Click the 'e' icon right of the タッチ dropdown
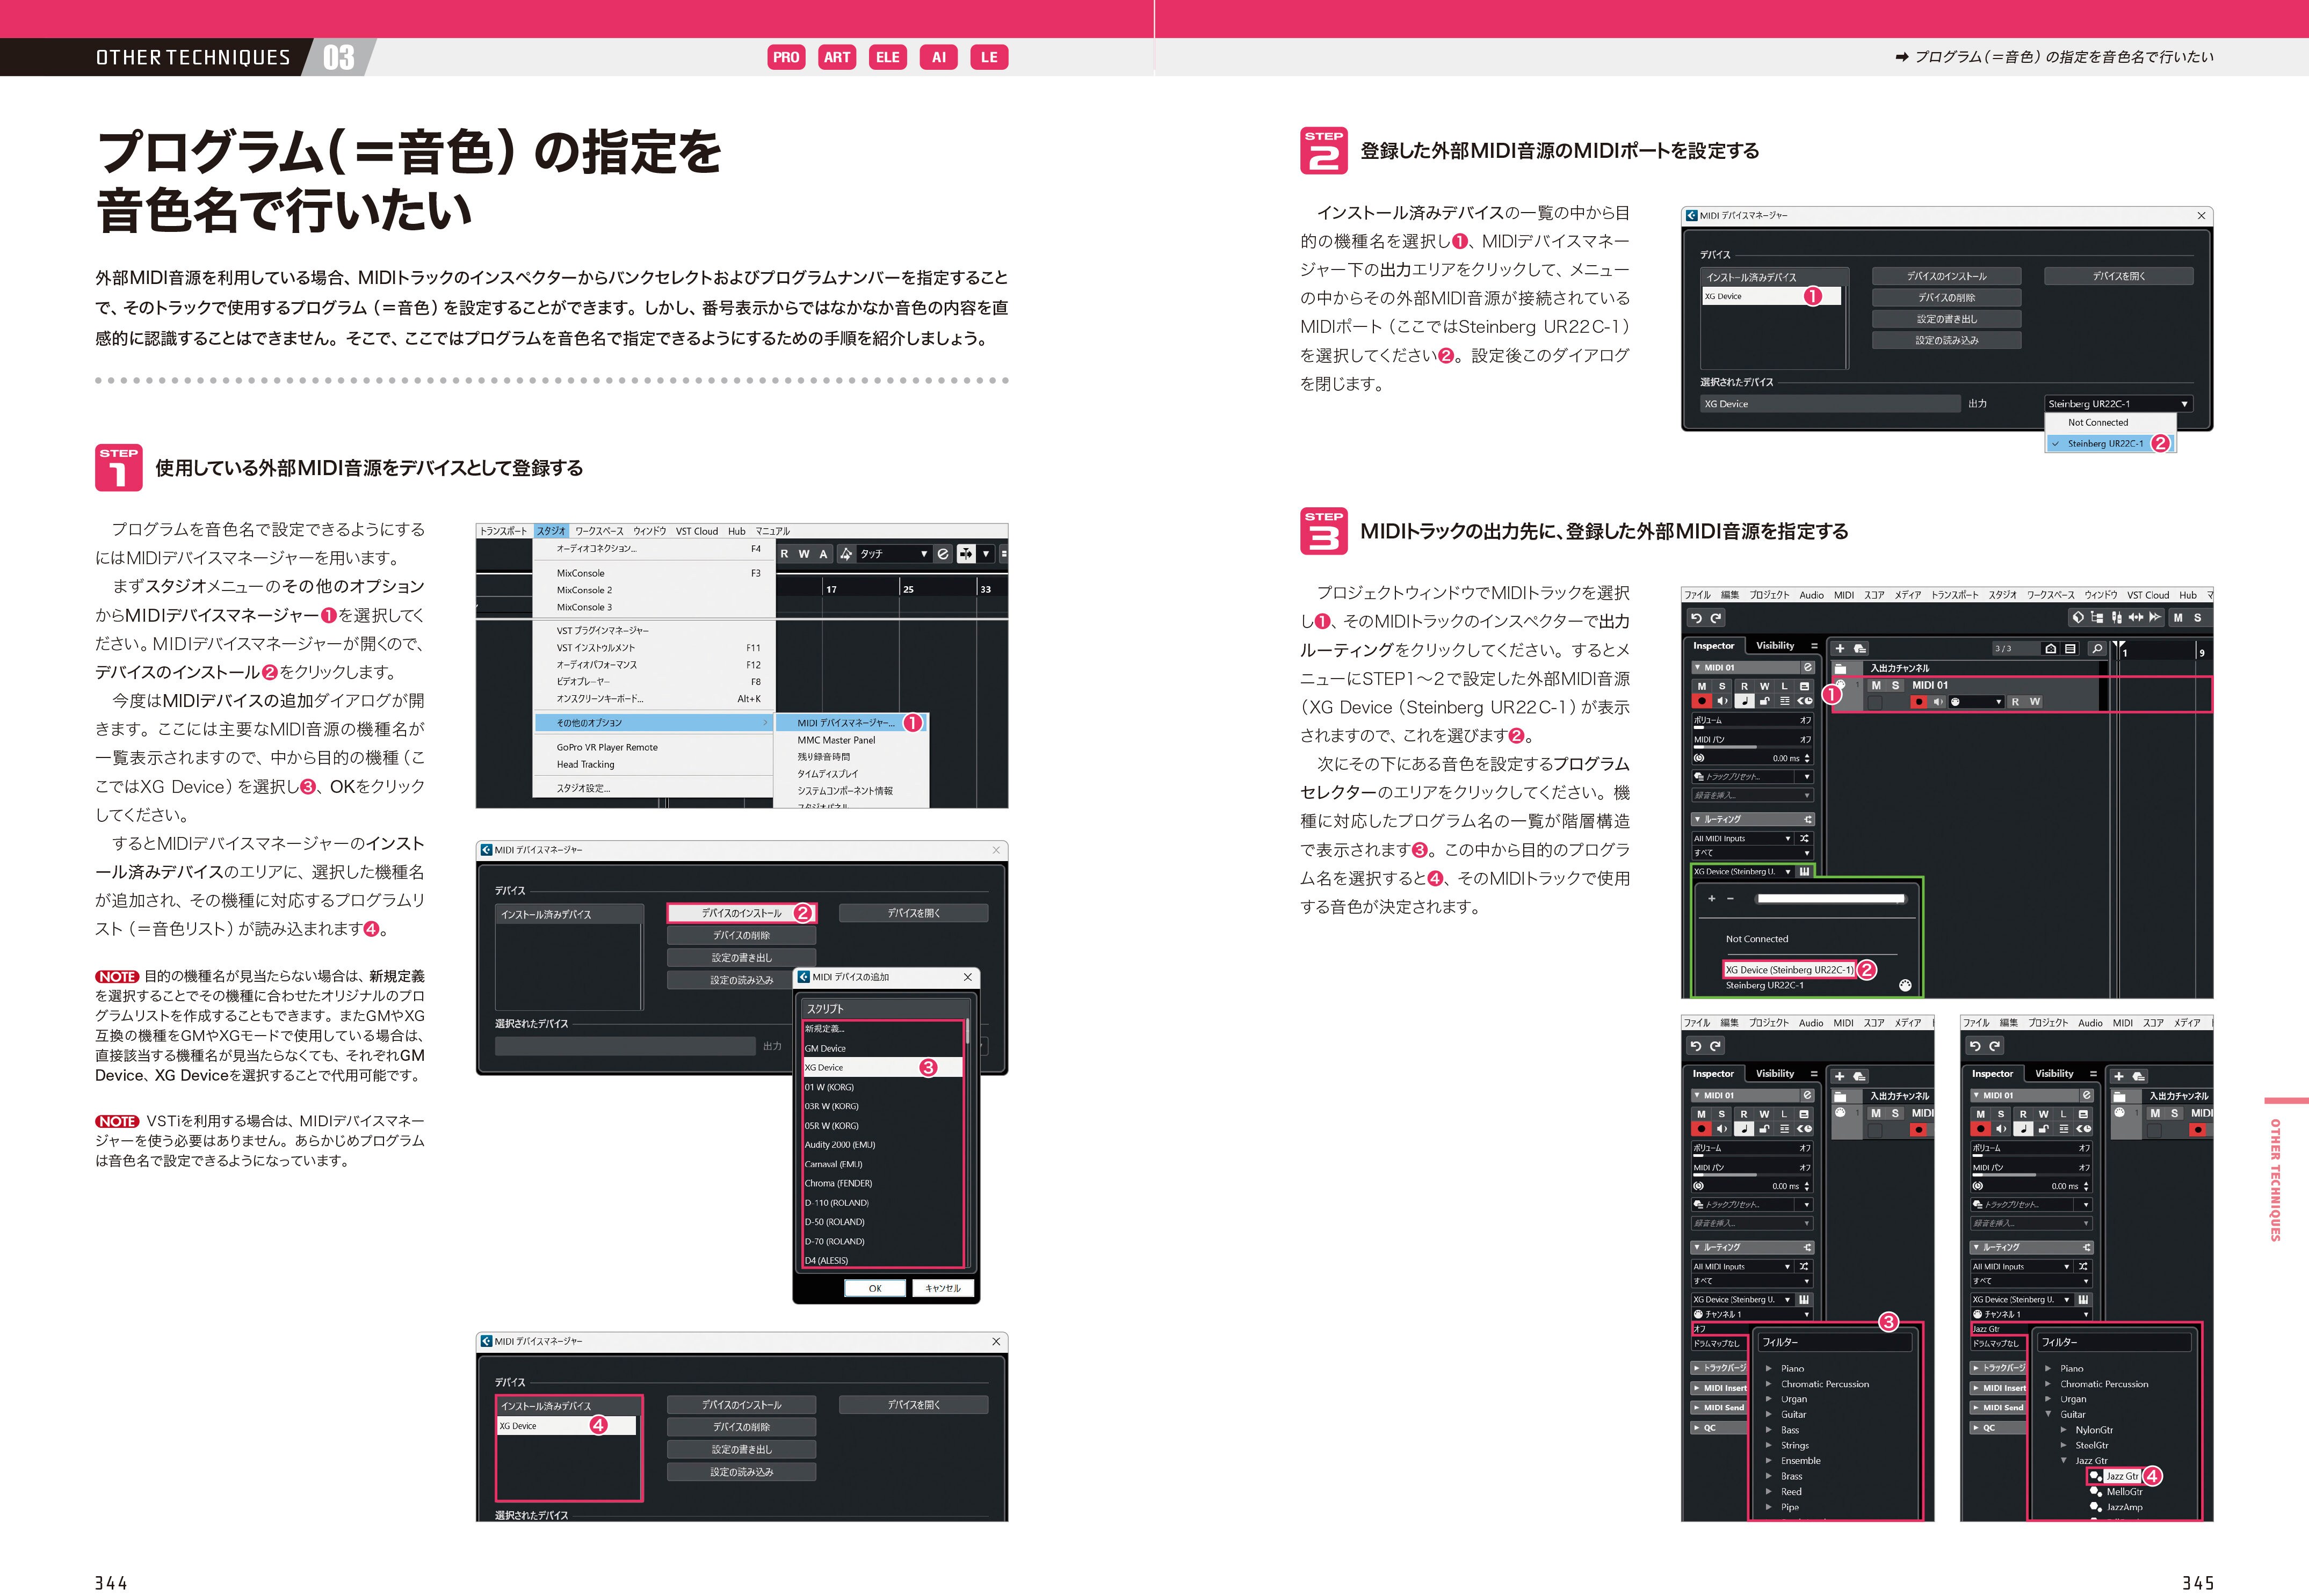This screenshot has width=2309, height=1596. (x=943, y=553)
